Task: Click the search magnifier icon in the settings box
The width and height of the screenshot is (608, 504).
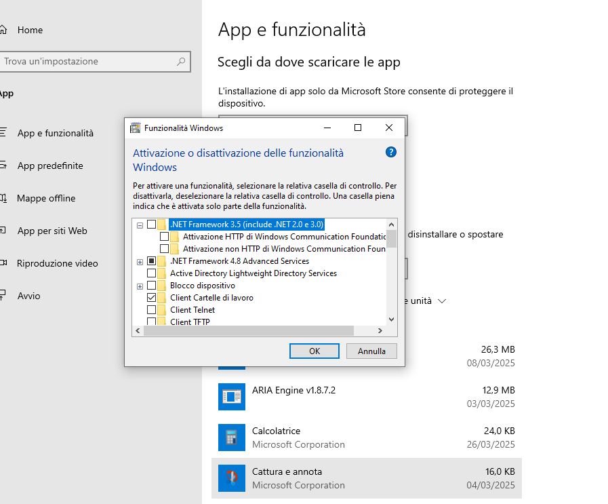Action: (181, 61)
